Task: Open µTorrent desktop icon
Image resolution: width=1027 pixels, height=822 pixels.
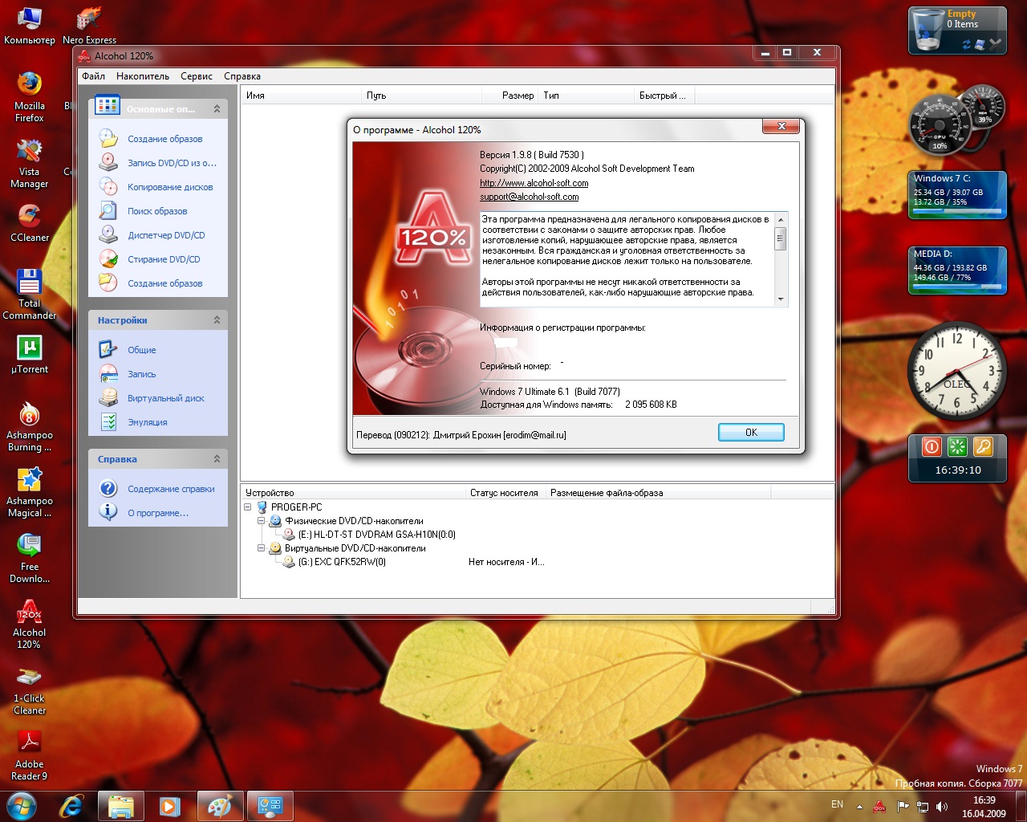Action: point(30,354)
